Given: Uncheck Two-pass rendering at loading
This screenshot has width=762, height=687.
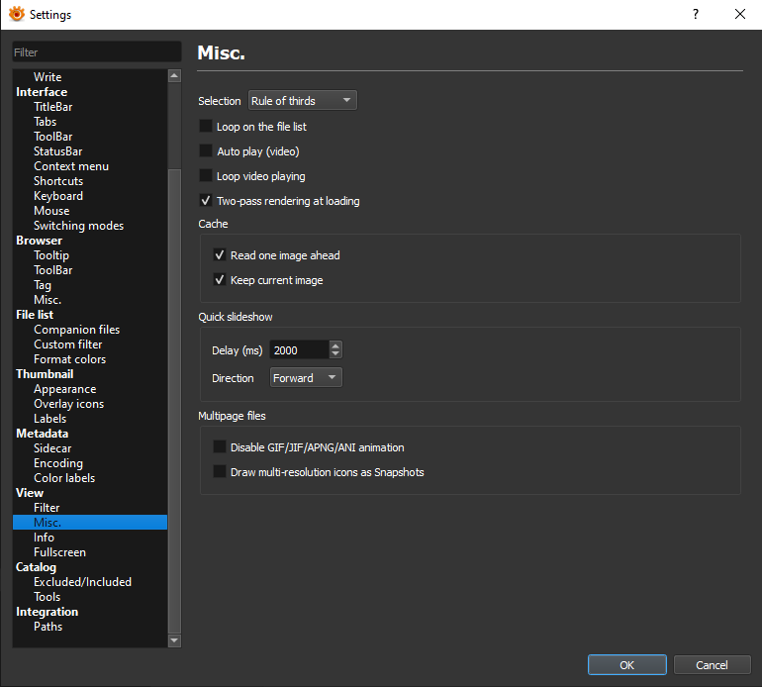Looking at the screenshot, I should pyautogui.click(x=206, y=201).
